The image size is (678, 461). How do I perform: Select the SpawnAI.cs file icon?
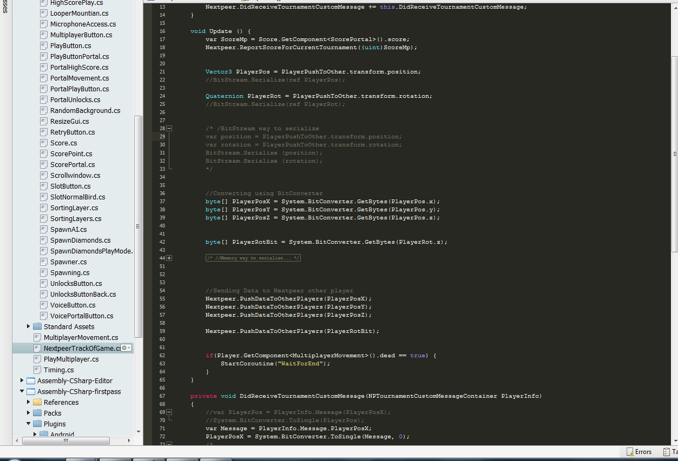44,230
